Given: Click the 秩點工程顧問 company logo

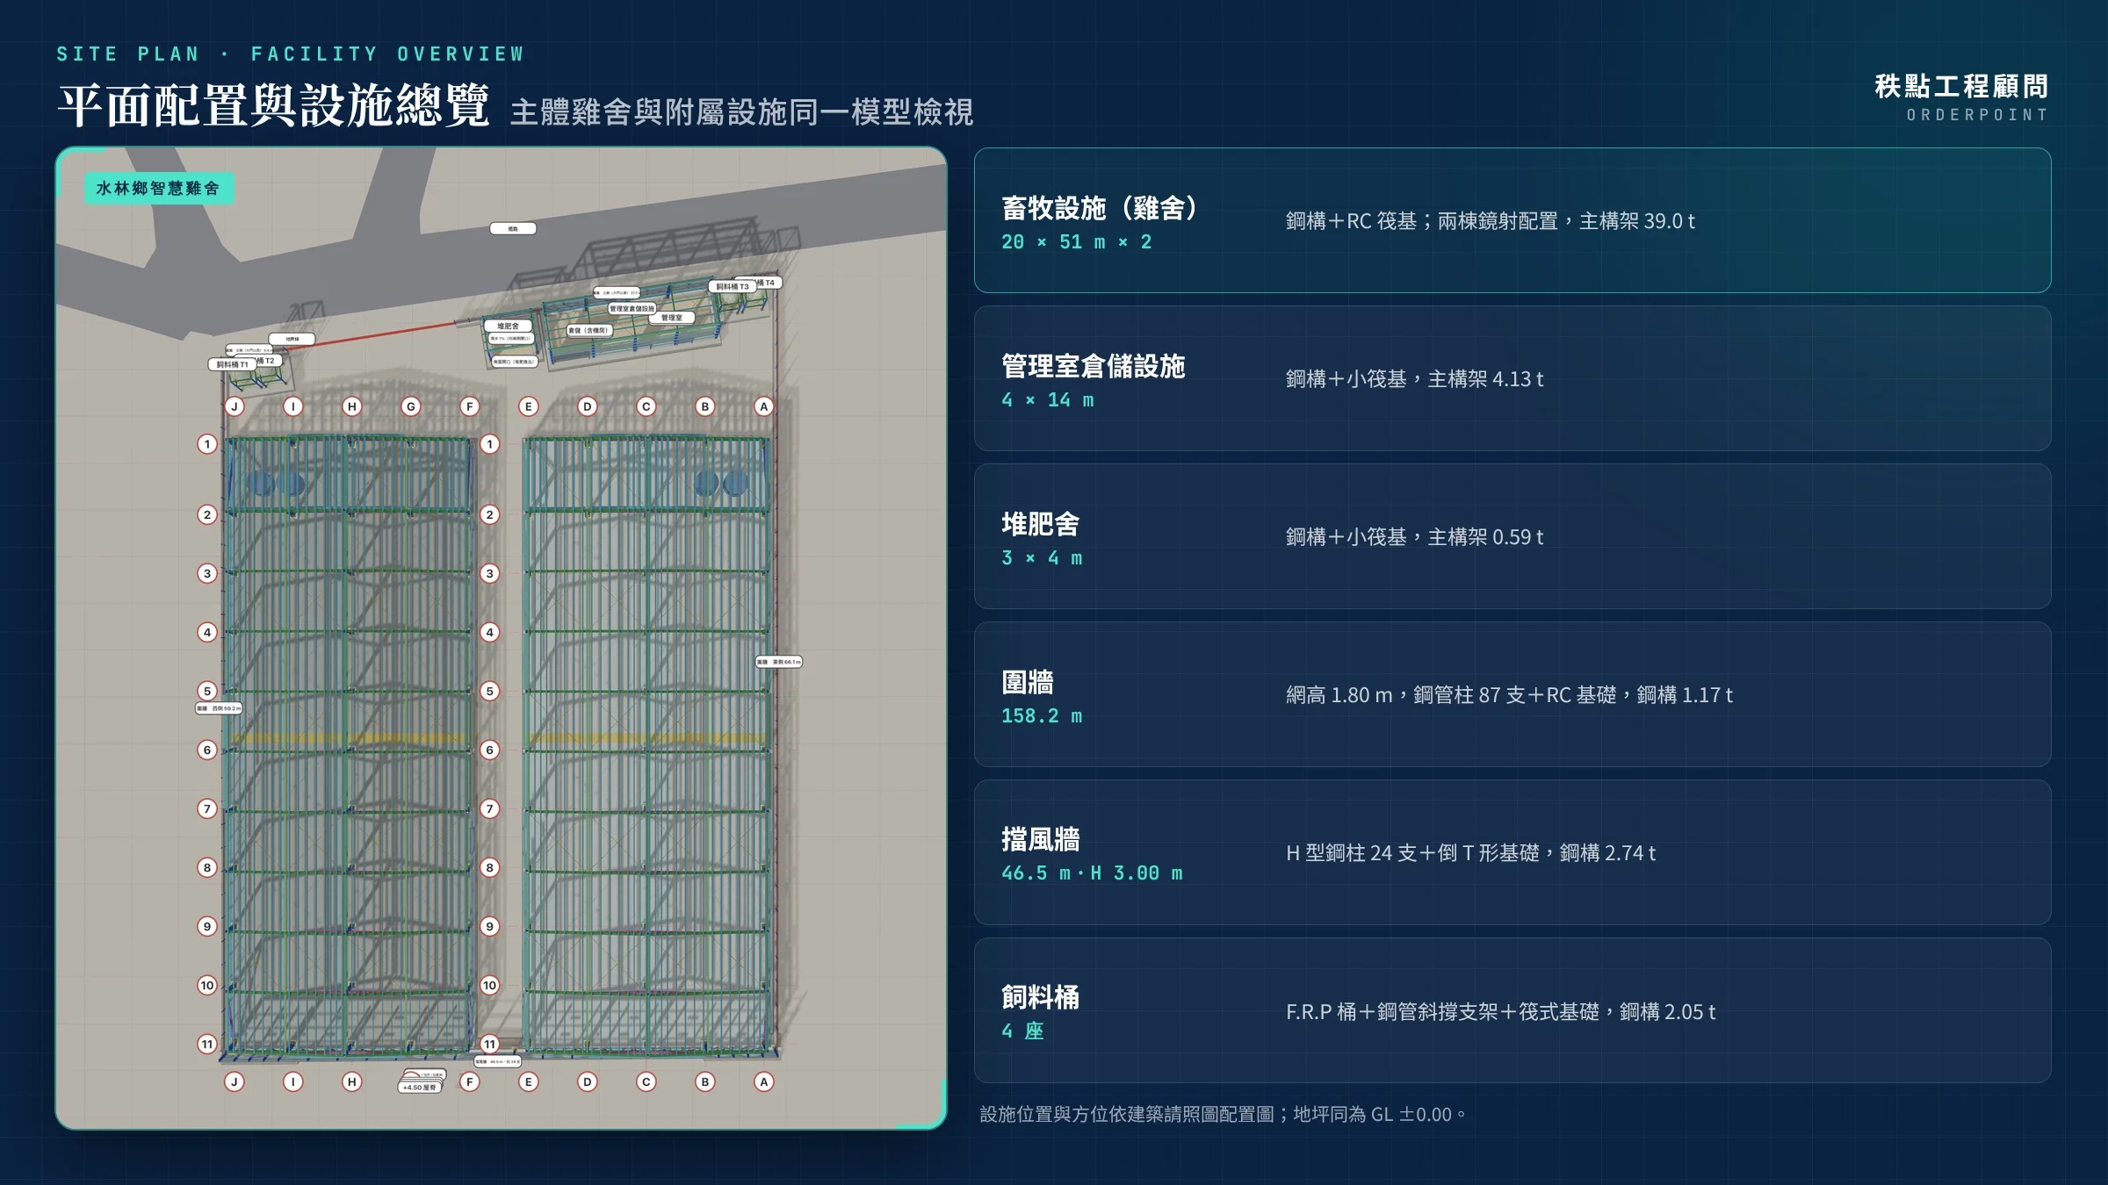Looking at the screenshot, I should pos(1961,86).
